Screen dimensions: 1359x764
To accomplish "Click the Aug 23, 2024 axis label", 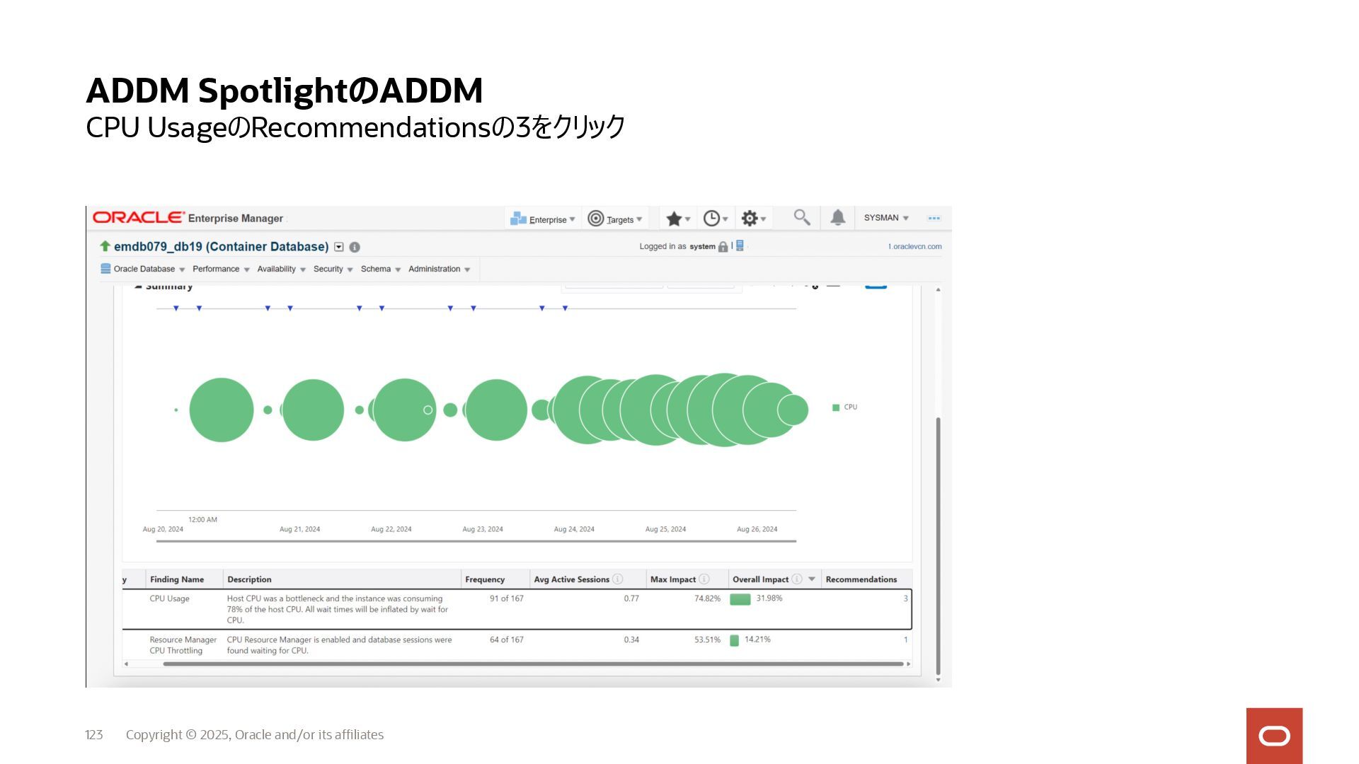I will [x=483, y=529].
